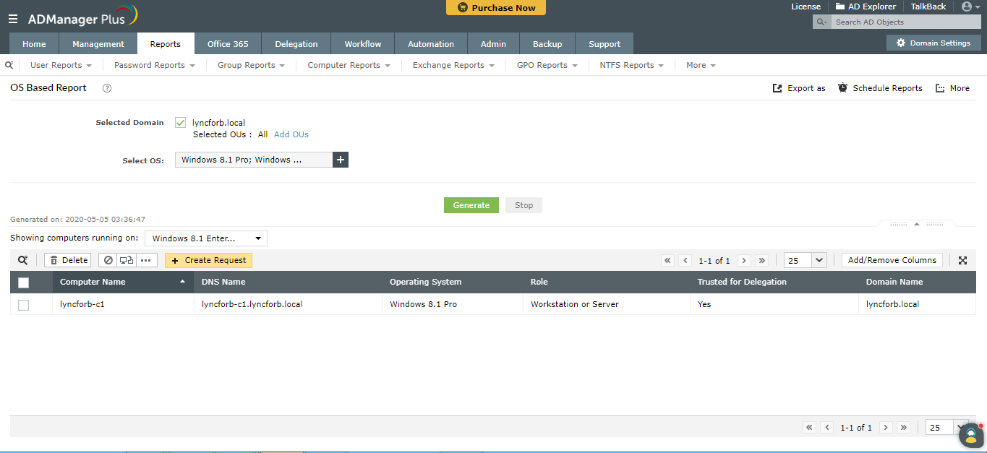Open the Automation tab
Image resolution: width=987 pixels, height=453 pixels.
click(431, 43)
